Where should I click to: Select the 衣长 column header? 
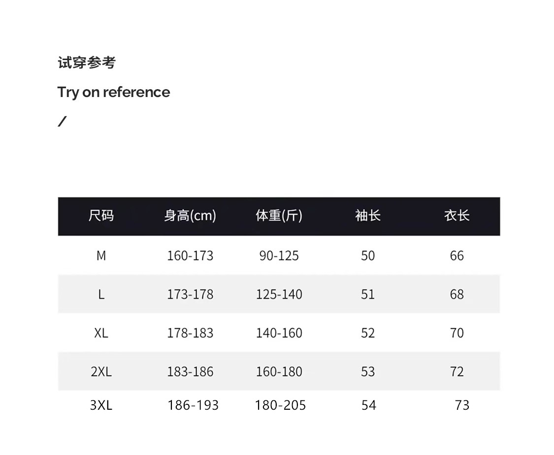456,216
